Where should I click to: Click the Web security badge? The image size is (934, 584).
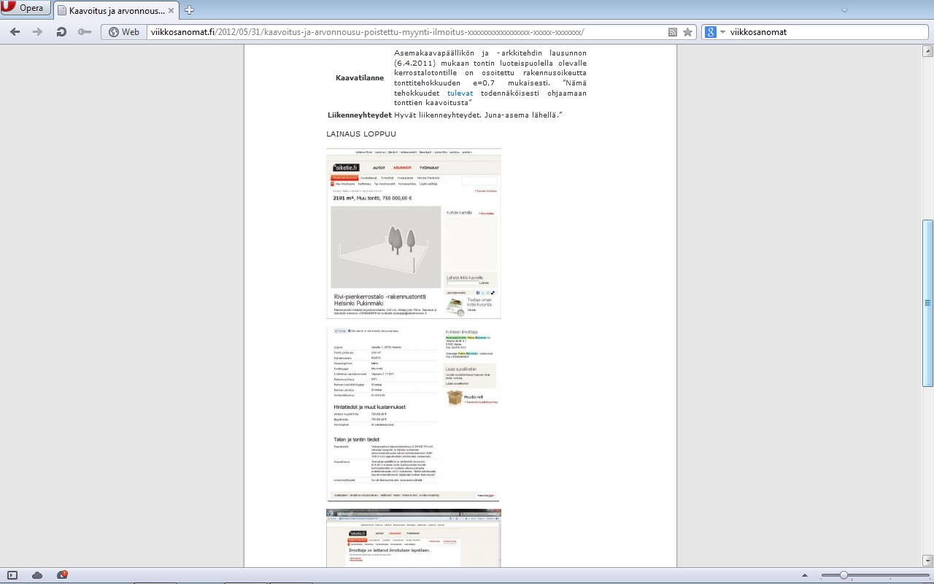point(124,32)
